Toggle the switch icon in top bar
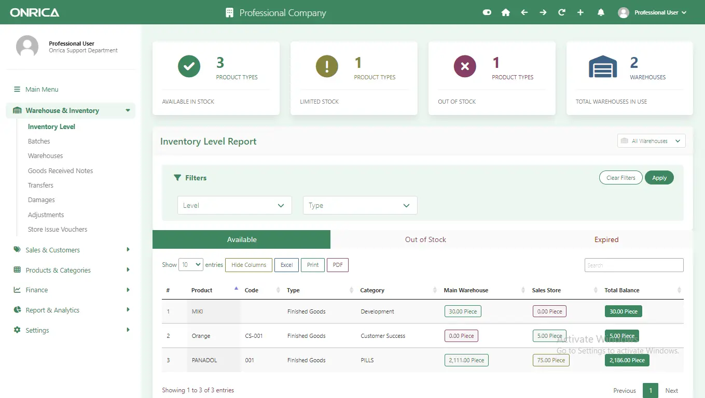Screen dimensions: 705x398 tap(487, 12)
